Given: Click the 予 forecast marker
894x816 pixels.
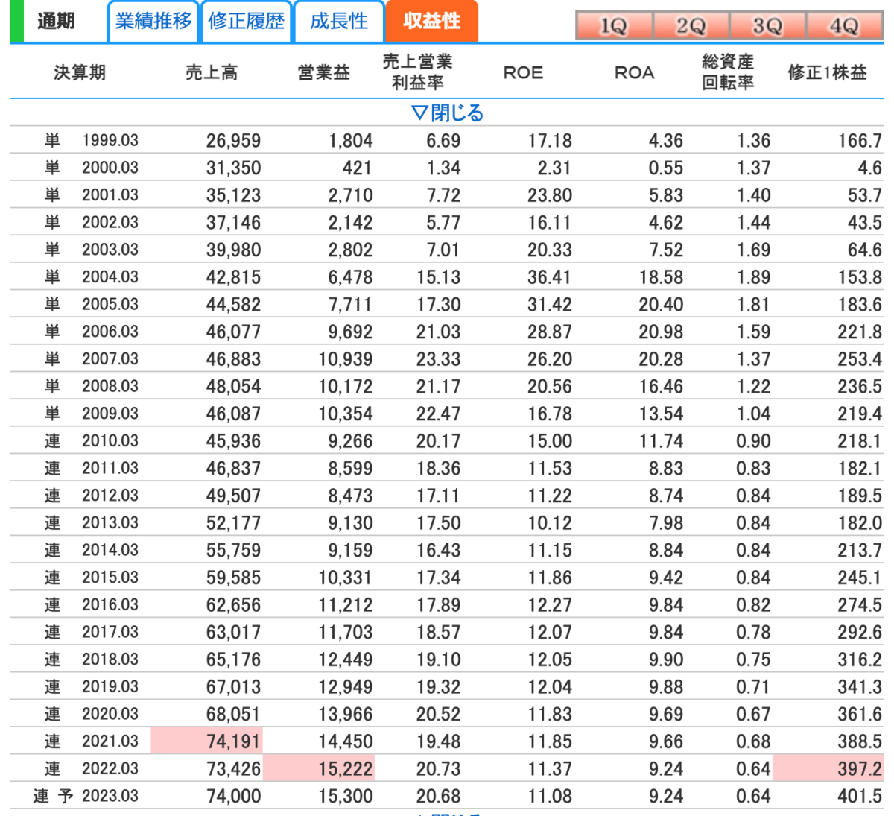Looking at the screenshot, I should pyautogui.click(x=66, y=796).
